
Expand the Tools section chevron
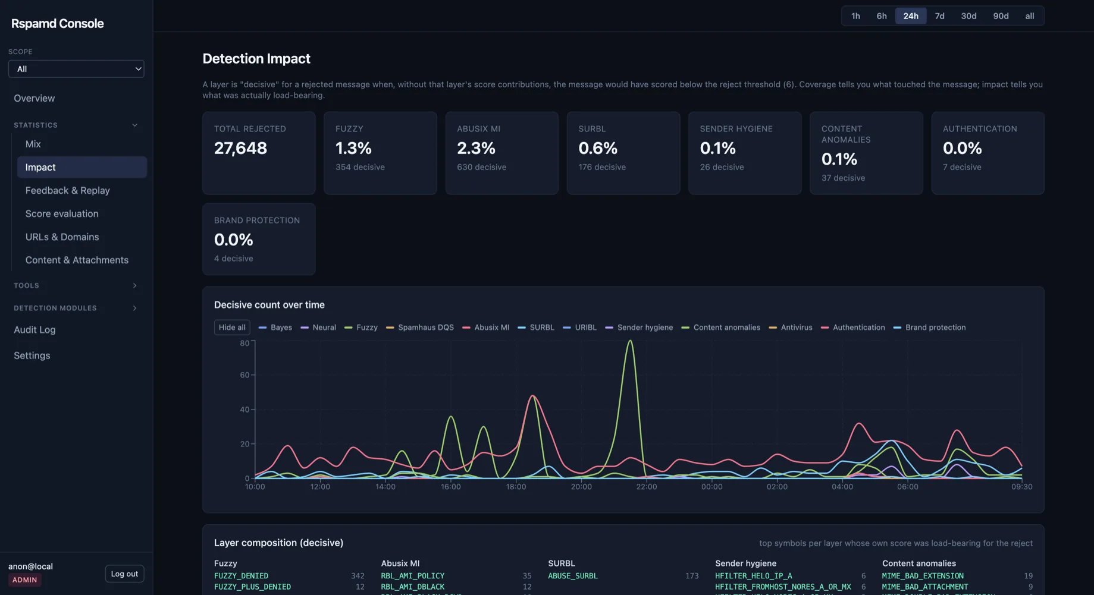(135, 286)
